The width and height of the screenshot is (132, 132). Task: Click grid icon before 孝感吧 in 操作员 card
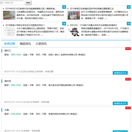click(32, 102)
